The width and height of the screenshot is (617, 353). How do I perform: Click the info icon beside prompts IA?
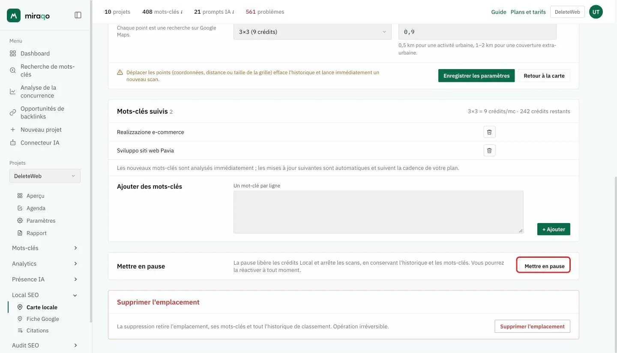(233, 12)
